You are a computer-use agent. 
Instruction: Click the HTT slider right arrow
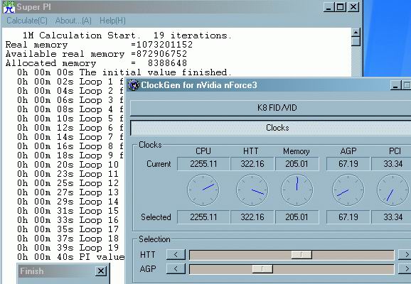(405, 254)
